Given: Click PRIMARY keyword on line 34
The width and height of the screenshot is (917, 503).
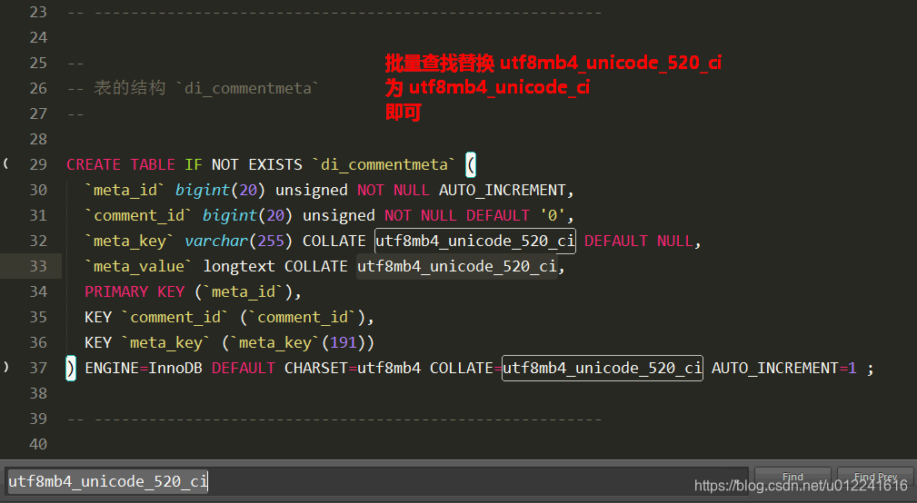Looking at the screenshot, I should [x=116, y=291].
